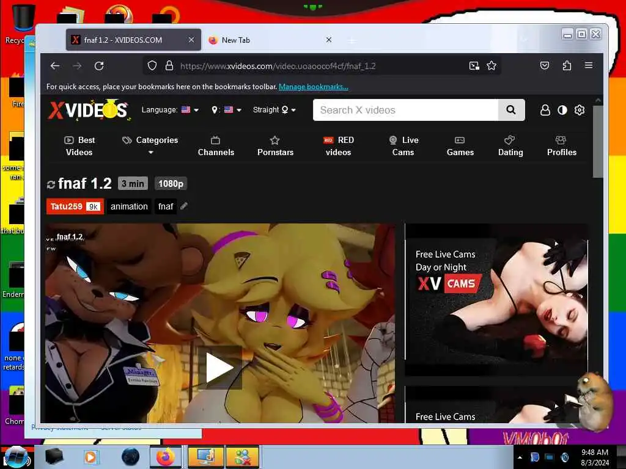Close the fnaf 1.2 tab
626x469 pixels.
coord(191,40)
